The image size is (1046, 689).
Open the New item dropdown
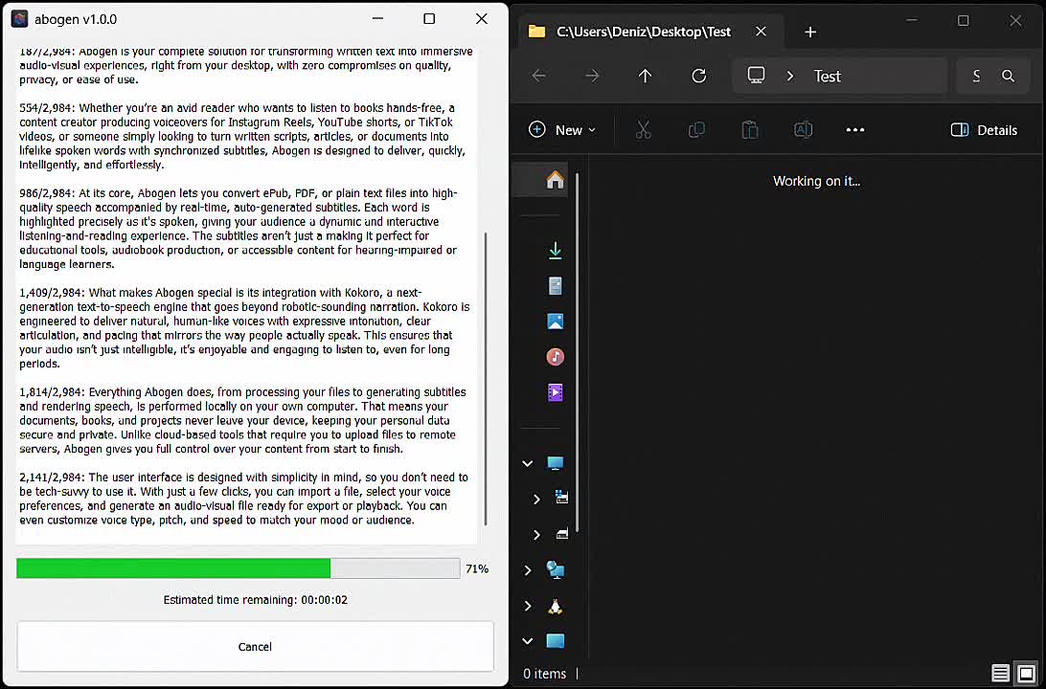tap(562, 130)
